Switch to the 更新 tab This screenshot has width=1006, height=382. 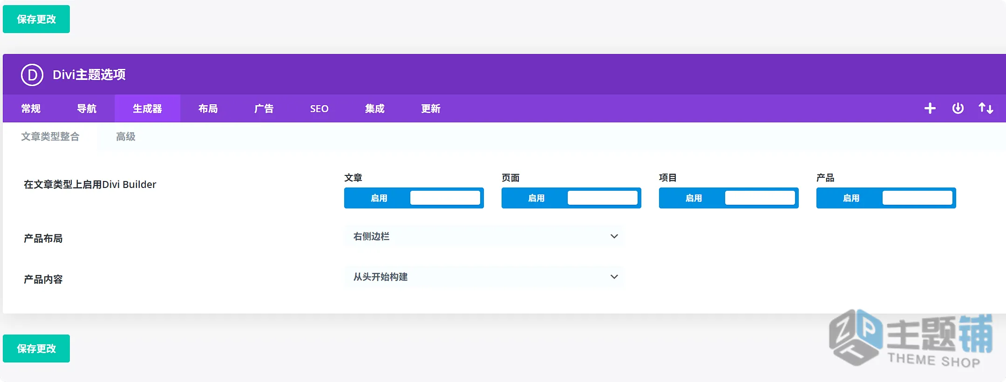tap(430, 108)
